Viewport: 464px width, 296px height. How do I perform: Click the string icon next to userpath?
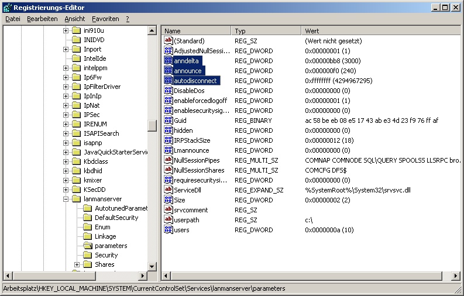(169, 220)
